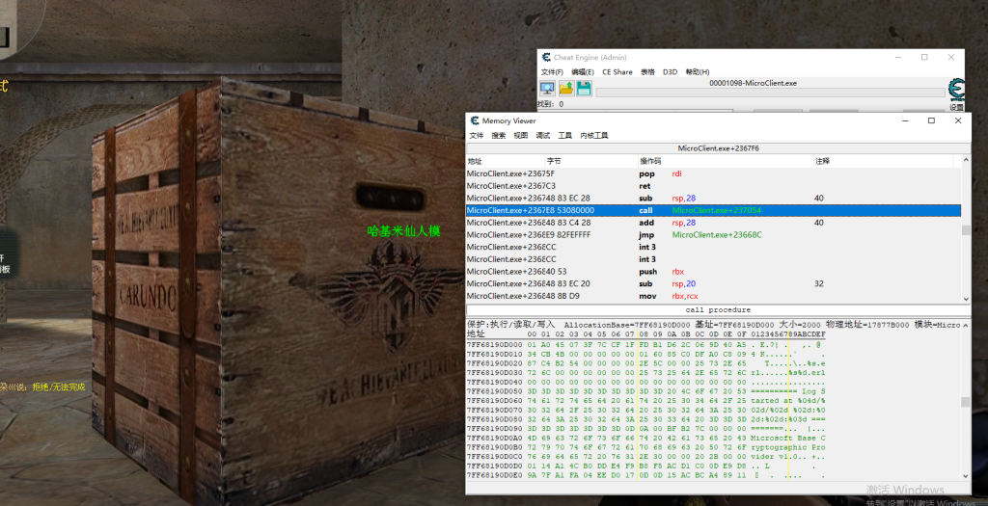
Task: Click the 字节 column header in disassembler
Action: coord(591,161)
